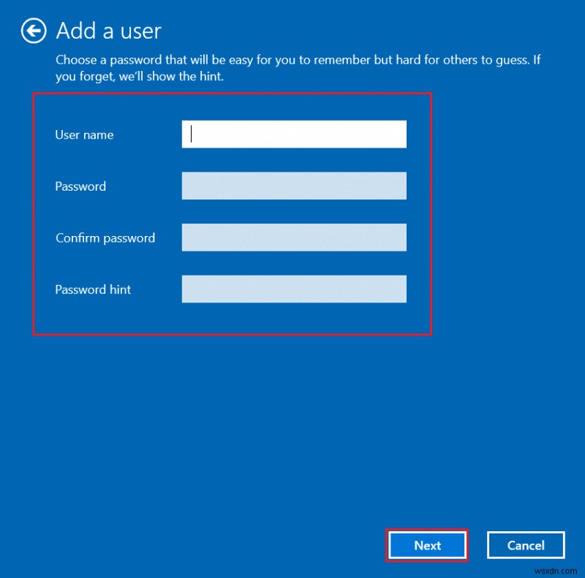585x578 pixels.
Task: Click the User name label
Action: [84, 134]
